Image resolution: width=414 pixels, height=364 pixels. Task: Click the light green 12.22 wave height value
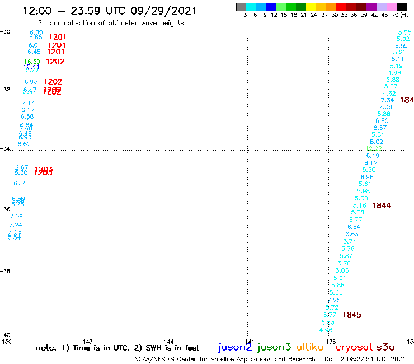click(374, 148)
